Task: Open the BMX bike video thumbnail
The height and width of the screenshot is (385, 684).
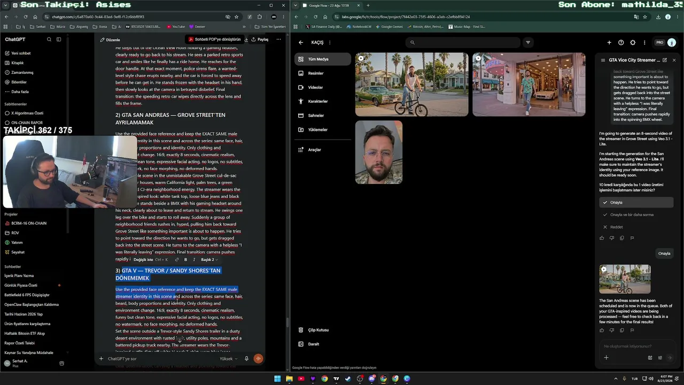Action: pos(412,84)
